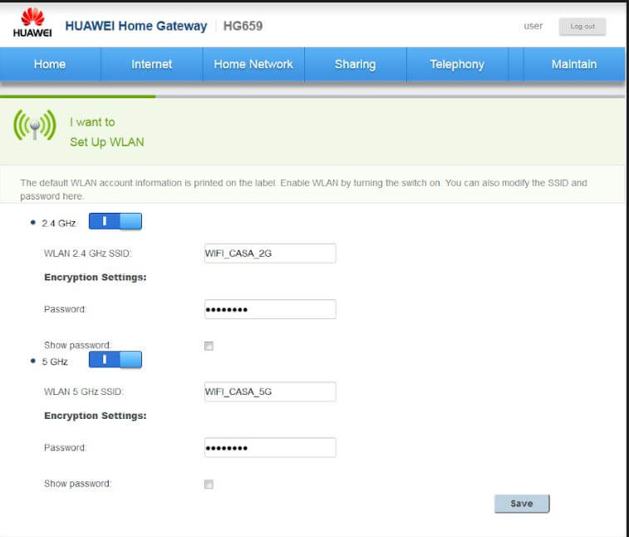Enable Show password for 5 GHz
This screenshot has width=629, height=537.
point(209,484)
